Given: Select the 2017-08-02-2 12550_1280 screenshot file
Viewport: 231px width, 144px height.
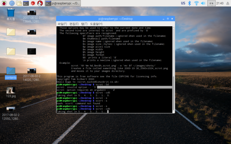Looking at the screenshot, I should click(x=11, y=113).
